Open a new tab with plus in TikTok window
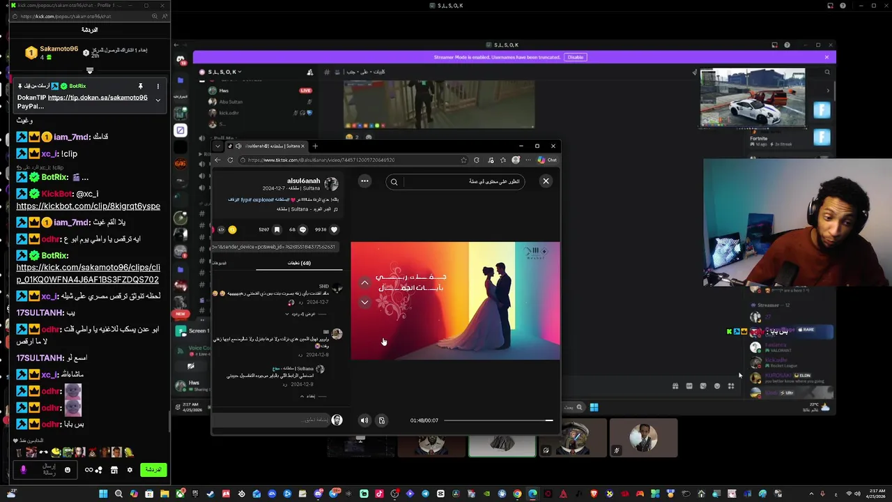Image resolution: width=892 pixels, height=502 pixels. click(x=315, y=146)
